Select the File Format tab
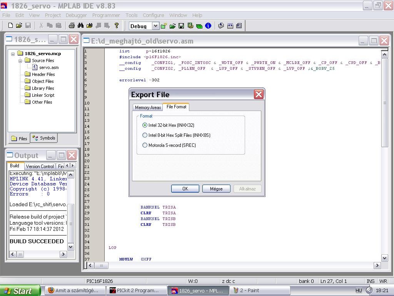The image size is (394, 296). pos(176,107)
